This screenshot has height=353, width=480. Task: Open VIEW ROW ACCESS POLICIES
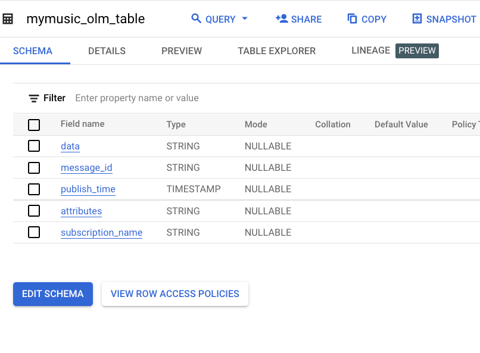coord(174,293)
